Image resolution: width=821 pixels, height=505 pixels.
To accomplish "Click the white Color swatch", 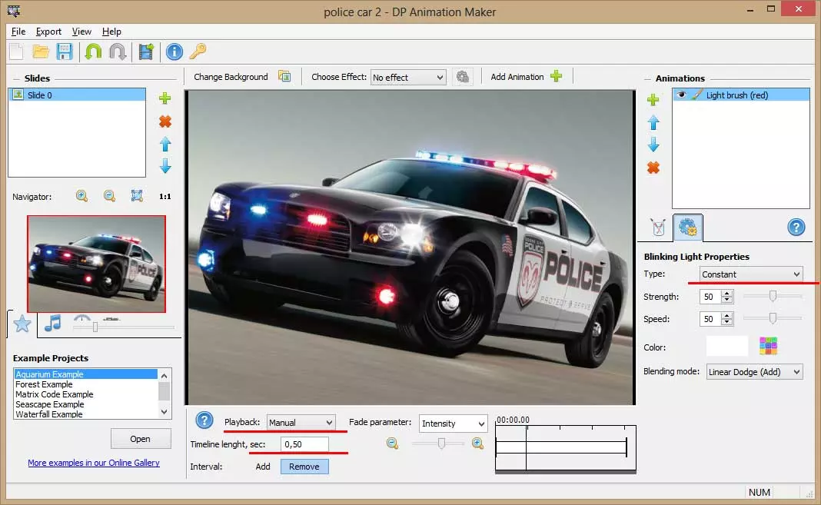I will [726, 346].
